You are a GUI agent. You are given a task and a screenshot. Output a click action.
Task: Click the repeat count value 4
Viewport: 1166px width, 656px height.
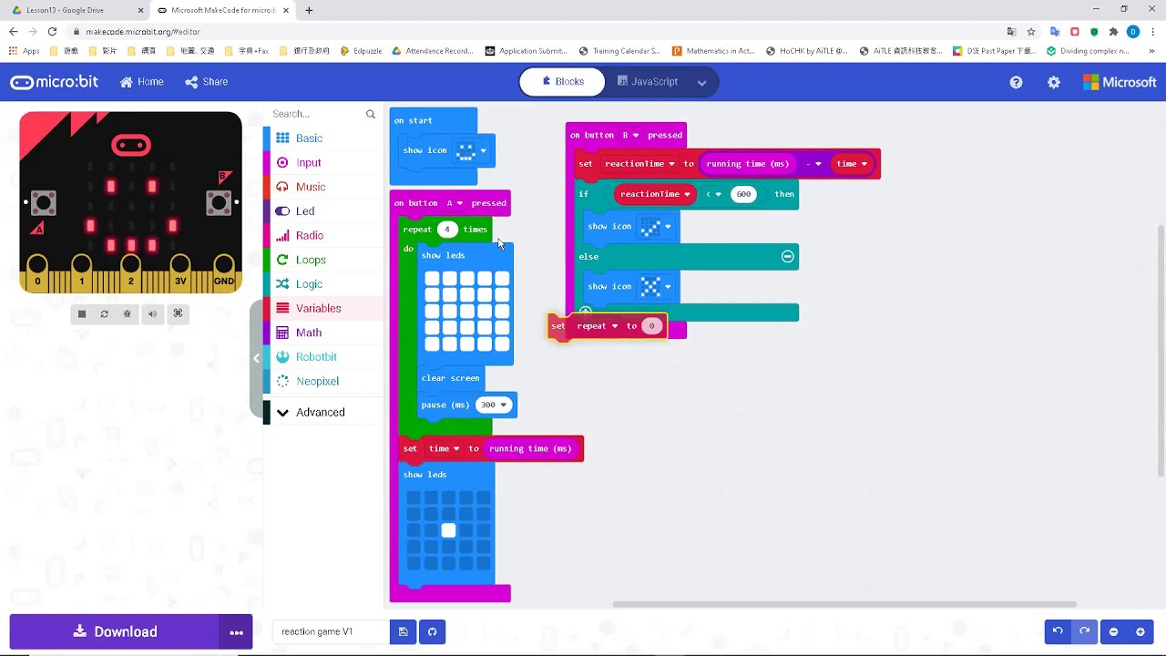tap(447, 230)
